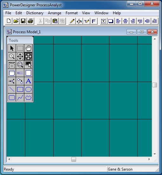Open the Help menu

[117, 13]
